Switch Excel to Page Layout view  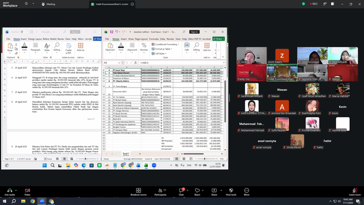tap(184, 159)
